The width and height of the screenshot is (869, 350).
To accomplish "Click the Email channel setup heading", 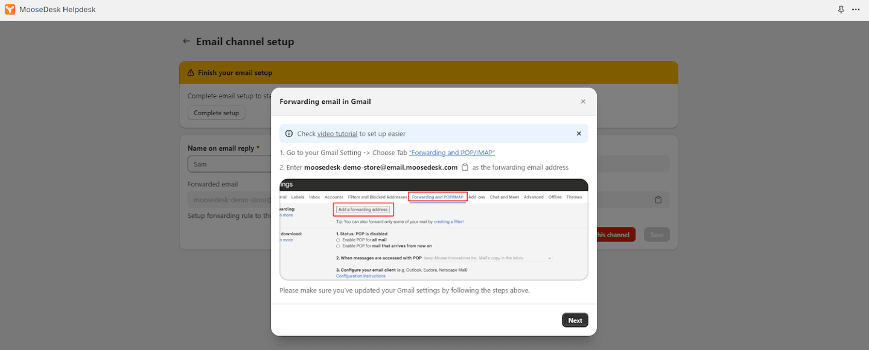I will 245,42.
